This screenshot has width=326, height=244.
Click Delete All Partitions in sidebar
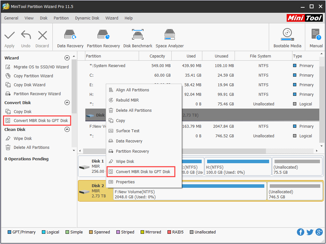(27, 147)
